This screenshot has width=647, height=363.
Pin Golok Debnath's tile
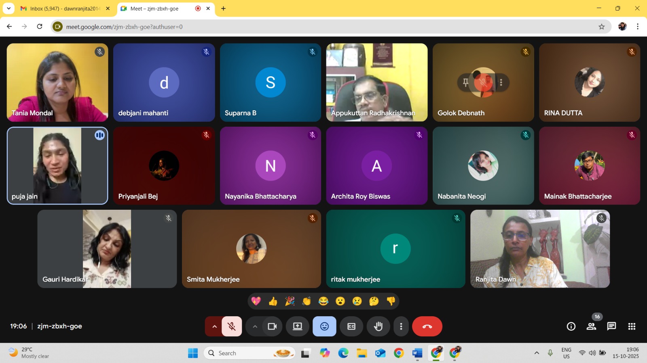pyautogui.click(x=466, y=82)
